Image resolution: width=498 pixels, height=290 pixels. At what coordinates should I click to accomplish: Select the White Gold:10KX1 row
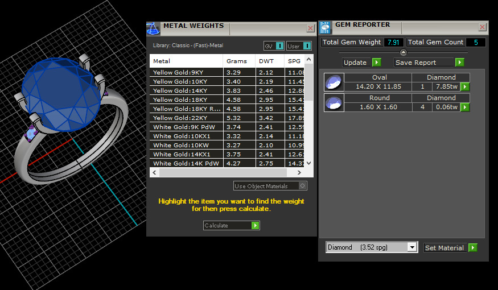[x=227, y=136]
